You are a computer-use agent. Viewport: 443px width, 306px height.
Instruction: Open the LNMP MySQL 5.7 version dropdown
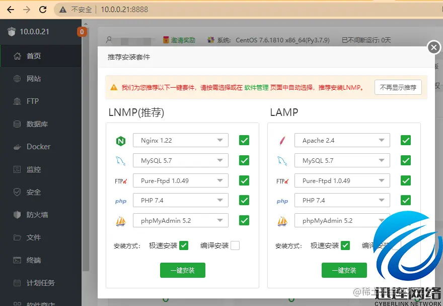181,160
